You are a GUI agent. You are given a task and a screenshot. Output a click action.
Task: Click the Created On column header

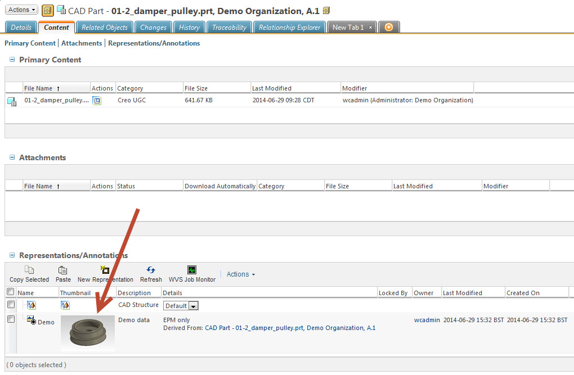point(537,293)
